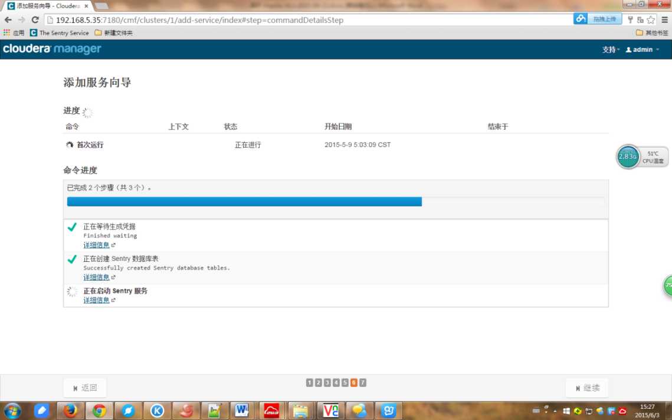Viewport: 672px width, 420px height.
Task: Click the Finished waiting message
Action: click(x=110, y=236)
